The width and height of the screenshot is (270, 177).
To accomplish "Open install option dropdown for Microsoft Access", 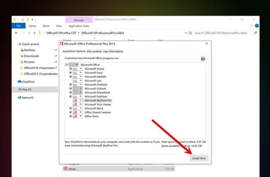I will tap(77, 68).
